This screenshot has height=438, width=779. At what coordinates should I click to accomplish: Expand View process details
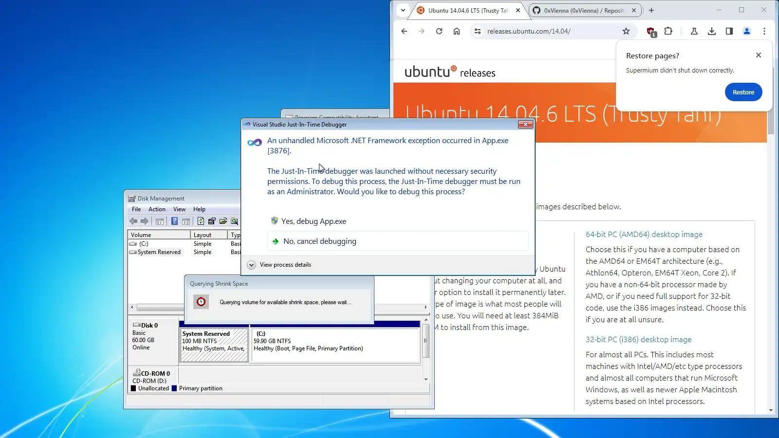(x=280, y=265)
